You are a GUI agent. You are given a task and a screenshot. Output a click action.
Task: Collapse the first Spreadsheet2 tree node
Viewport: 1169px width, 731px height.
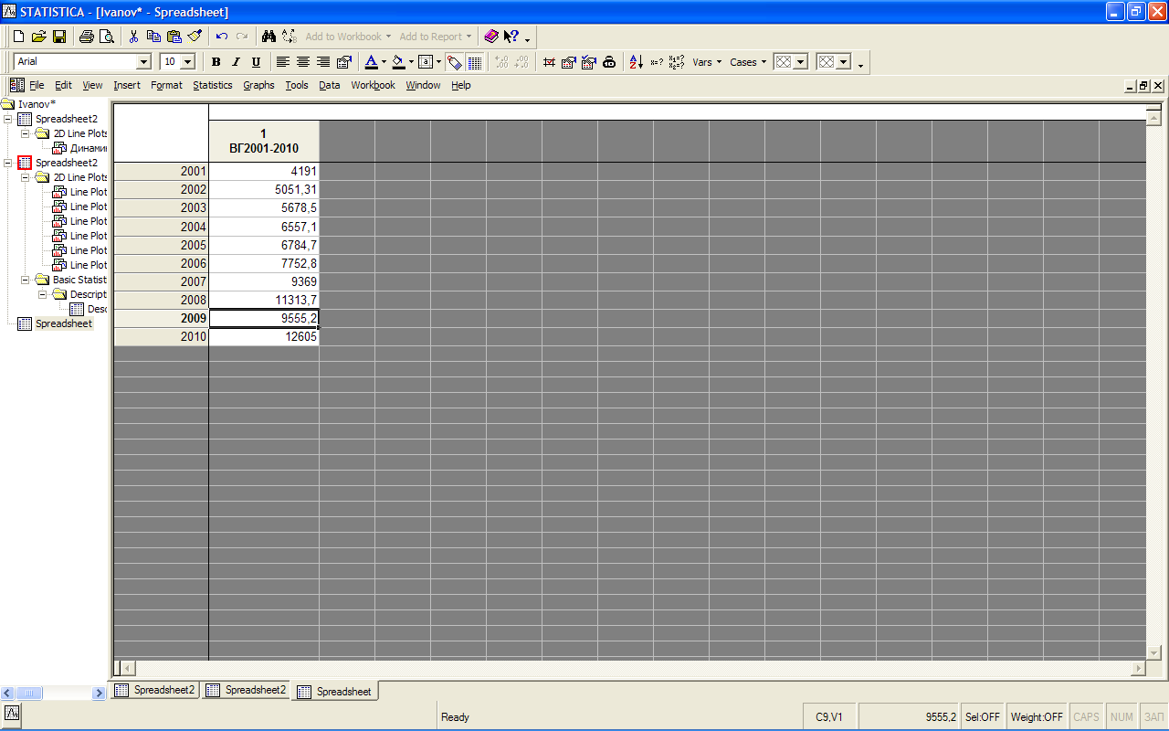coord(8,119)
